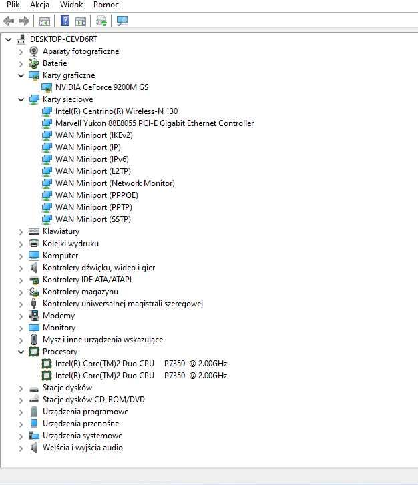418x485 pixels.
Task: Click the icon beside Urządzenia systemowe
Action: tap(34, 436)
